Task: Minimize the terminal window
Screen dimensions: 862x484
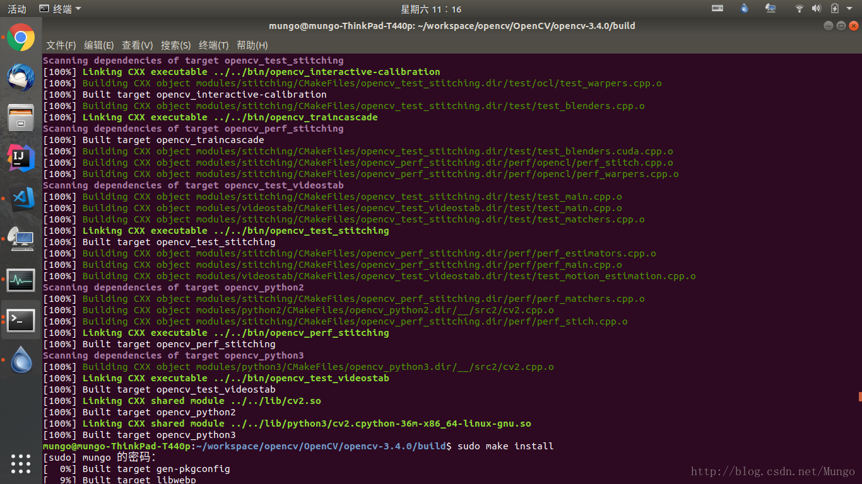Action: click(x=829, y=26)
